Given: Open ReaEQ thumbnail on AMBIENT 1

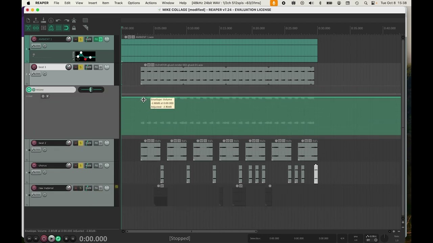Looking at the screenshot, I should (85, 56).
